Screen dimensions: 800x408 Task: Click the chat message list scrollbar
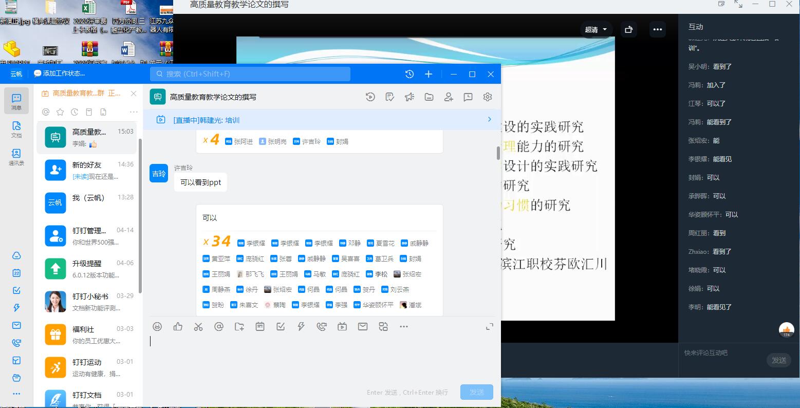click(x=498, y=153)
